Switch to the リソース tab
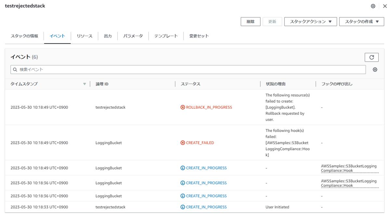390x215 pixels. pyautogui.click(x=84, y=36)
